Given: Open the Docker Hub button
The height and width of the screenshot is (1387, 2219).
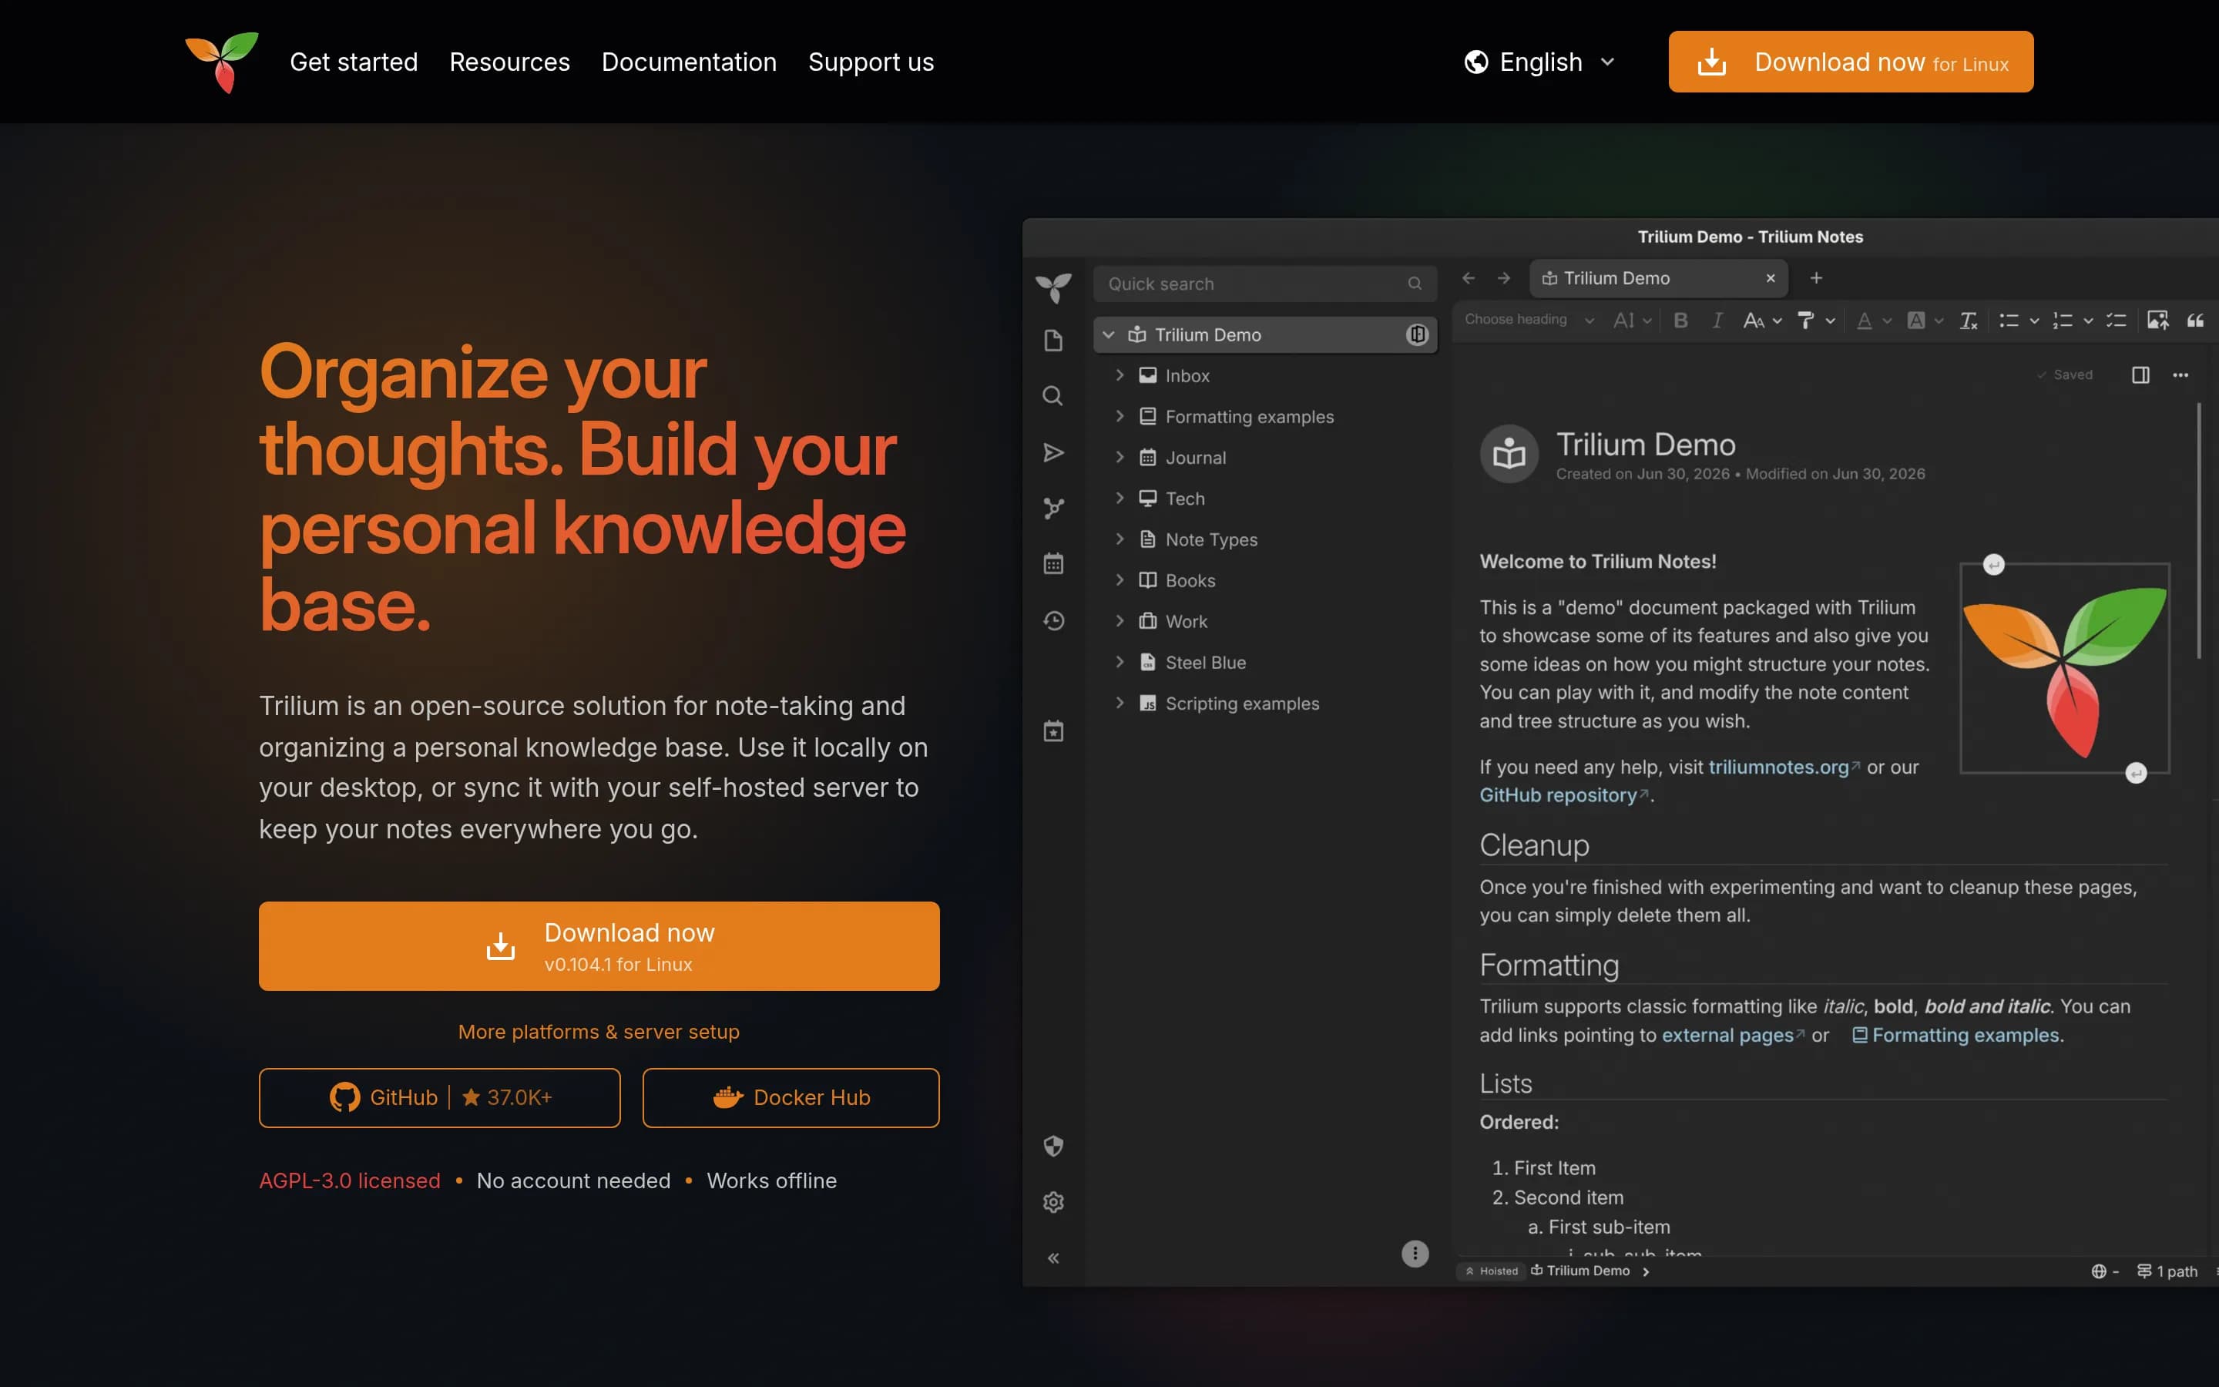Looking at the screenshot, I should pyautogui.click(x=791, y=1098).
